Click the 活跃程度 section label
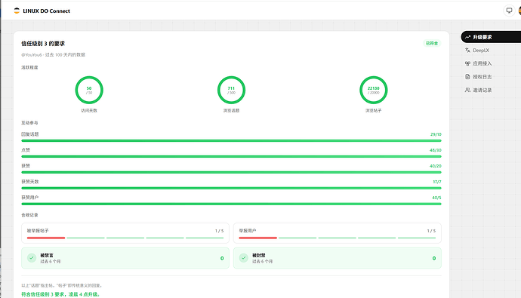This screenshot has height=298, width=521. [29, 67]
